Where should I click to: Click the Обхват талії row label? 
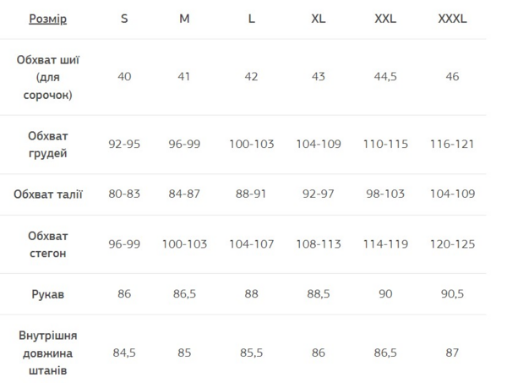click(x=47, y=194)
